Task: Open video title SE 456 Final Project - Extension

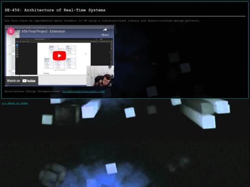Action: click(41, 31)
